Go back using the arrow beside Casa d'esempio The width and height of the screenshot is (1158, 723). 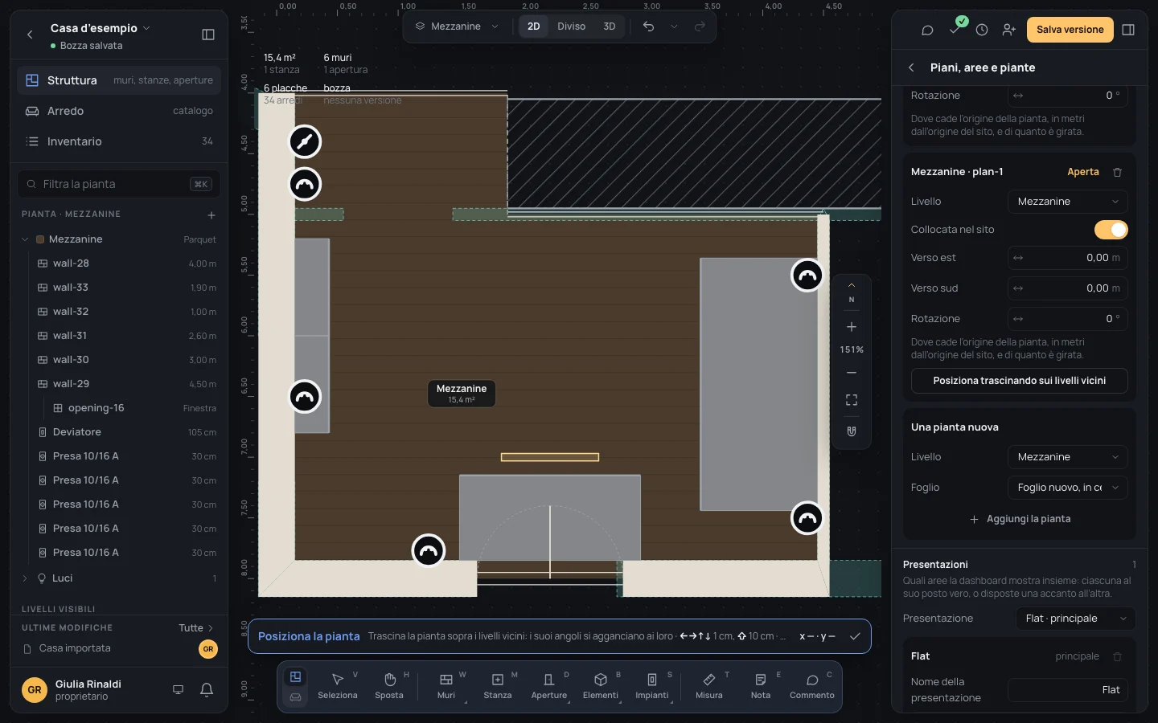tap(30, 35)
